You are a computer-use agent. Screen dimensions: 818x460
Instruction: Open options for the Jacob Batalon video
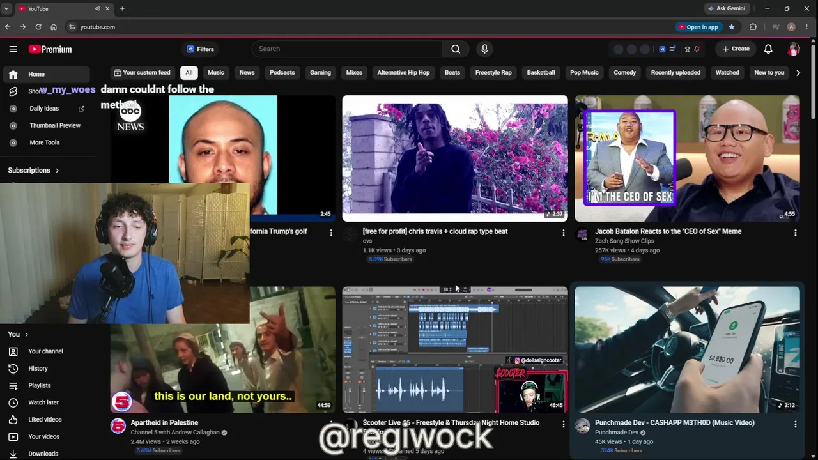795,233
